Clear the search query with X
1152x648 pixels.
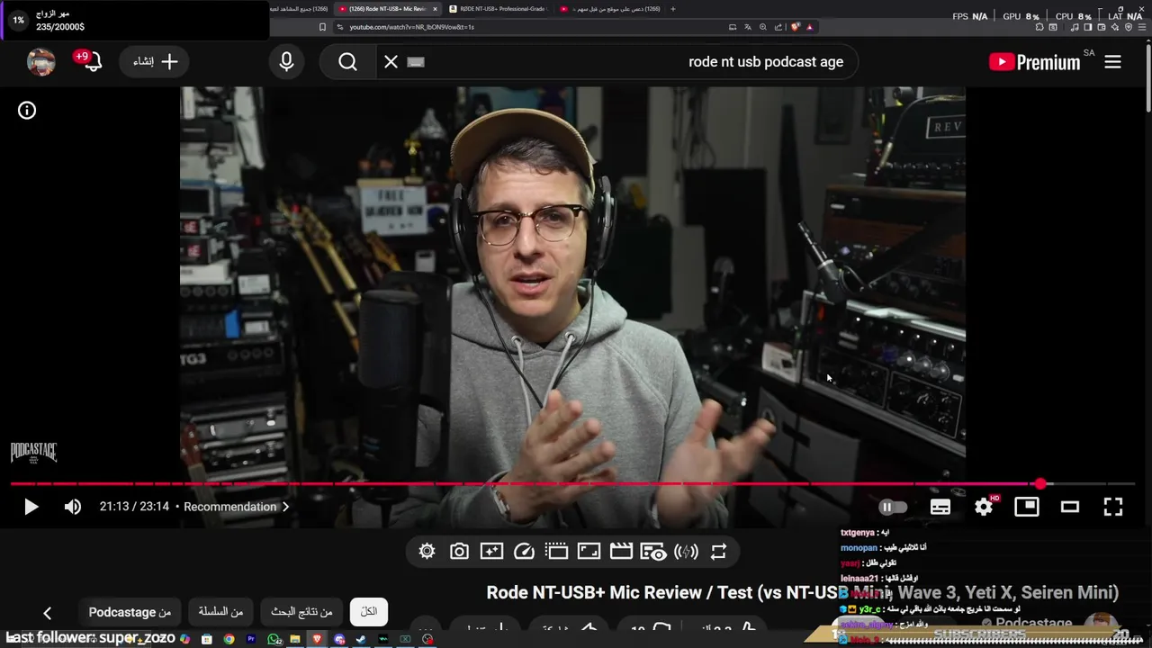[391, 62]
